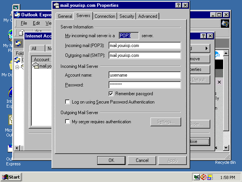The height and width of the screenshot is (182, 242).
Task: Open the Edit menu in Outlook Express
Action: coord(36,23)
